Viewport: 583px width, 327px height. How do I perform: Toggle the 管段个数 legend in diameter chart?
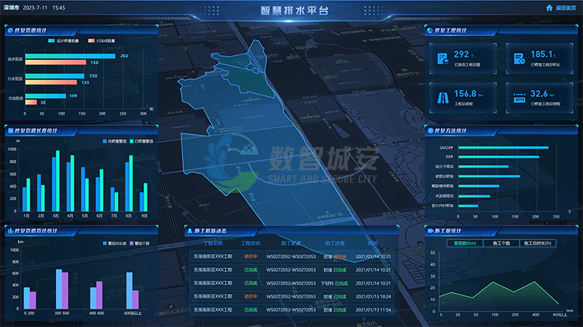130,243
